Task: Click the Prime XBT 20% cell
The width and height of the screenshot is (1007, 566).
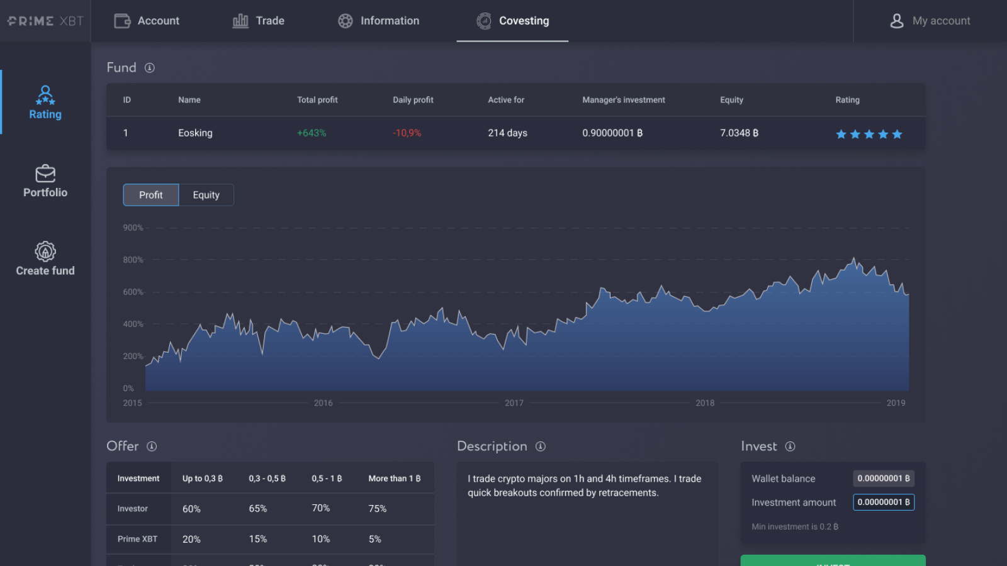Action: [x=191, y=540]
